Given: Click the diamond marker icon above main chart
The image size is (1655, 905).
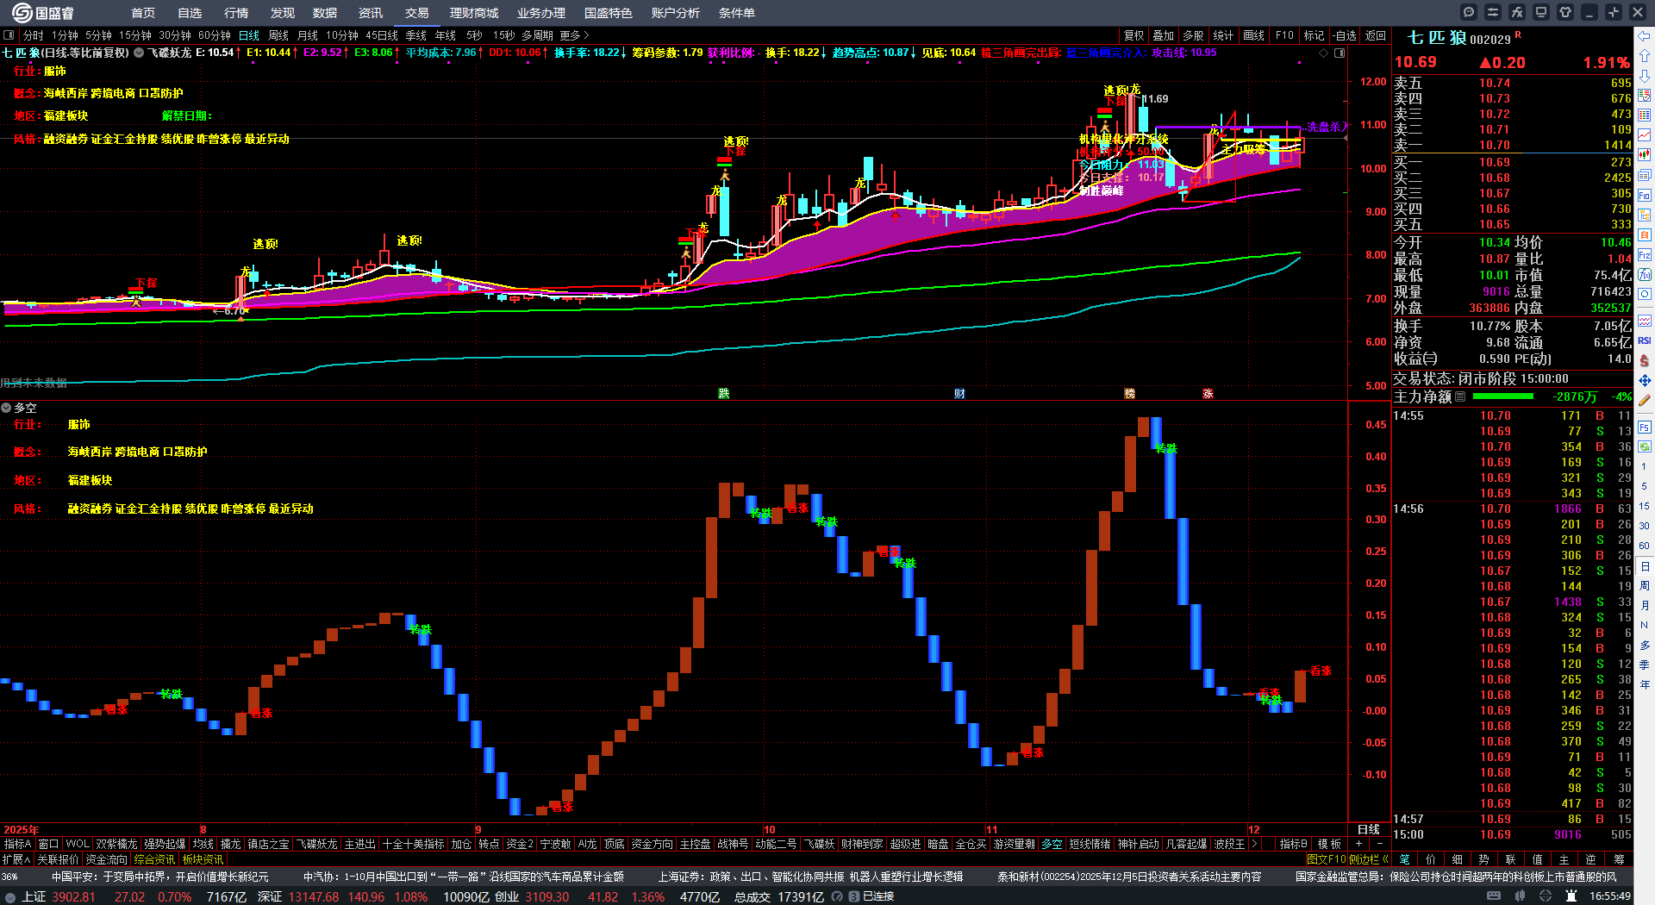Looking at the screenshot, I should (1324, 53).
